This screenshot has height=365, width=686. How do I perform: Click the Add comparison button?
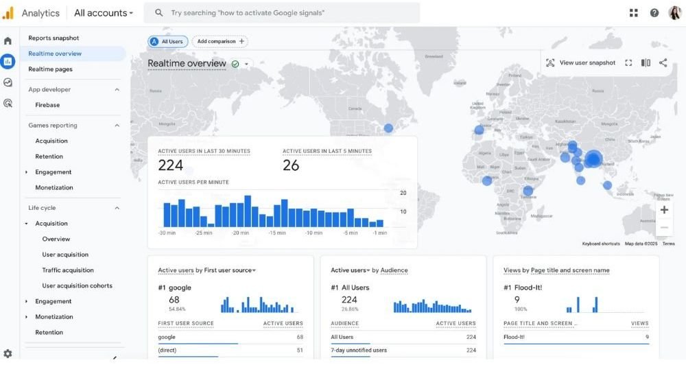(x=220, y=42)
